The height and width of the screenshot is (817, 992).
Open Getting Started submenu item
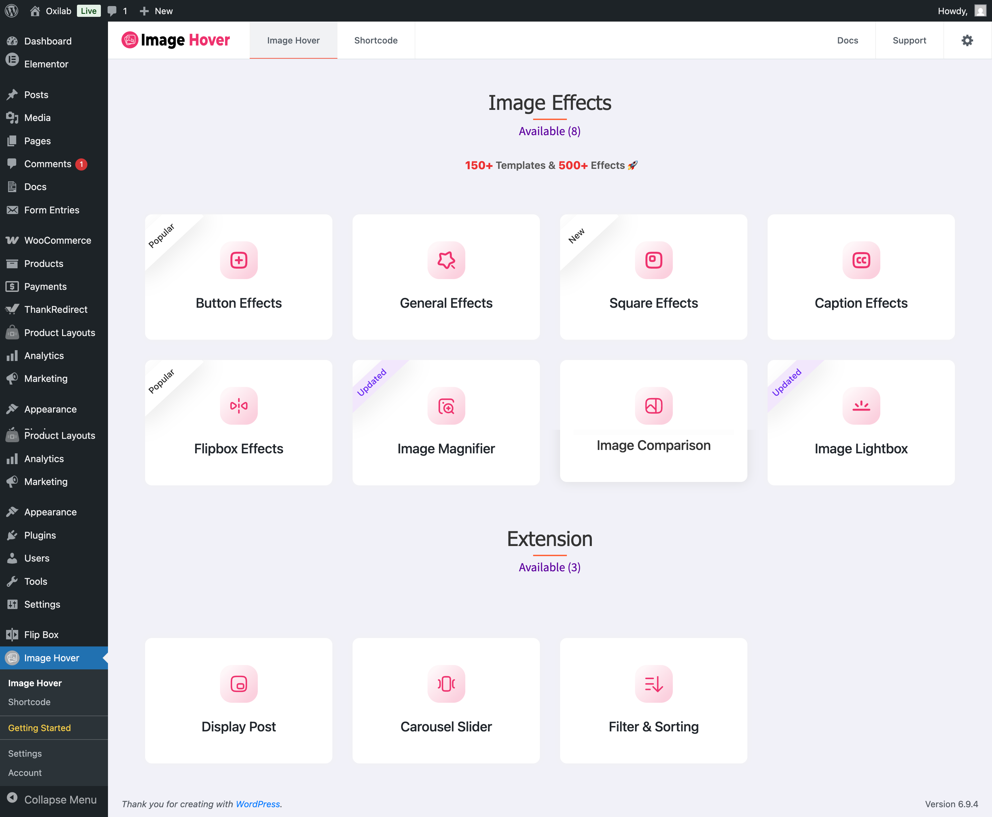coord(39,728)
